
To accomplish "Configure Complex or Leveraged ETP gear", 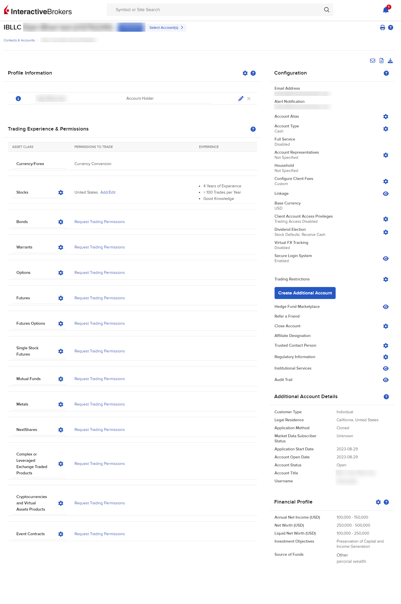I will pyautogui.click(x=61, y=464).
